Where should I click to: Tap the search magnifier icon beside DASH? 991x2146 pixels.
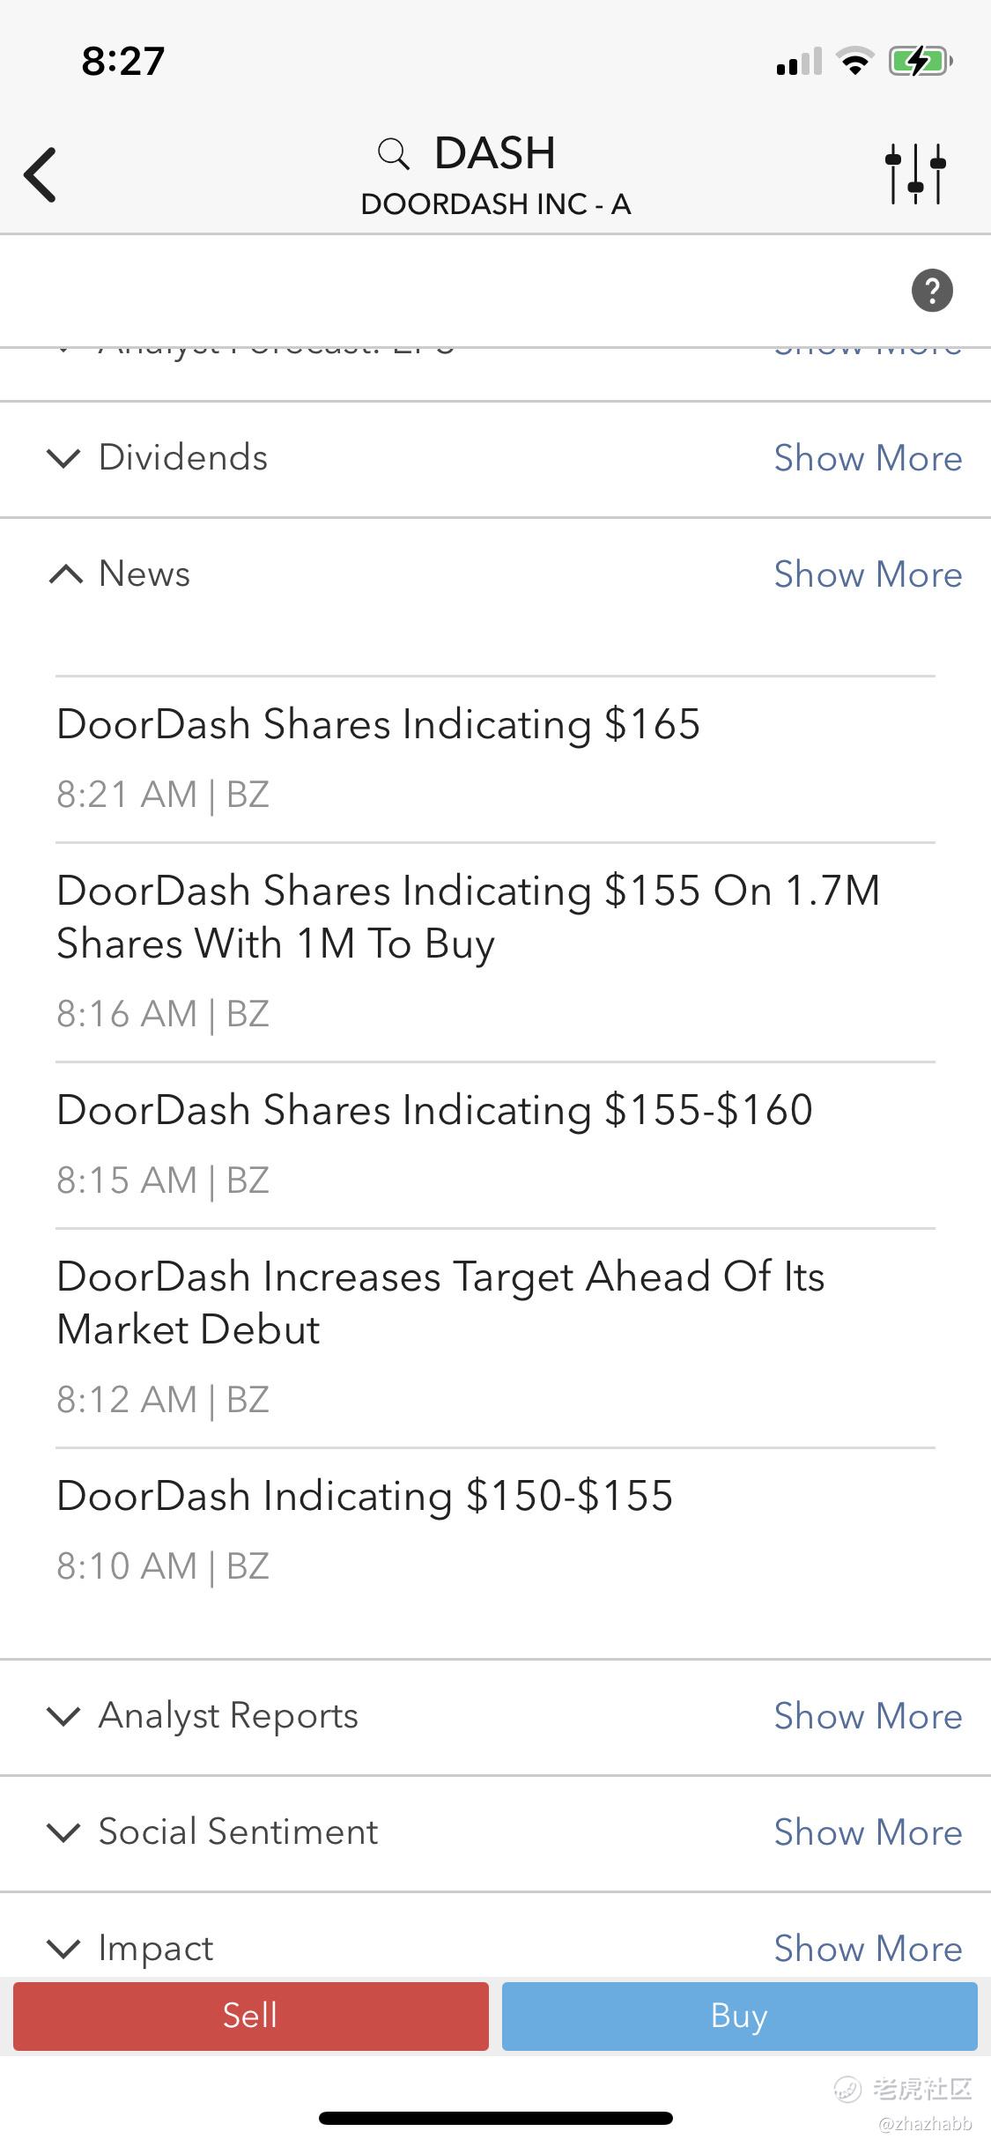[393, 154]
